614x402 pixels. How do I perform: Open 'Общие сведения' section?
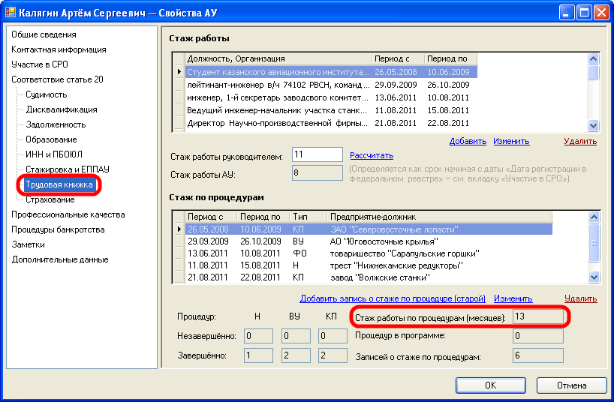tap(44, 34)
